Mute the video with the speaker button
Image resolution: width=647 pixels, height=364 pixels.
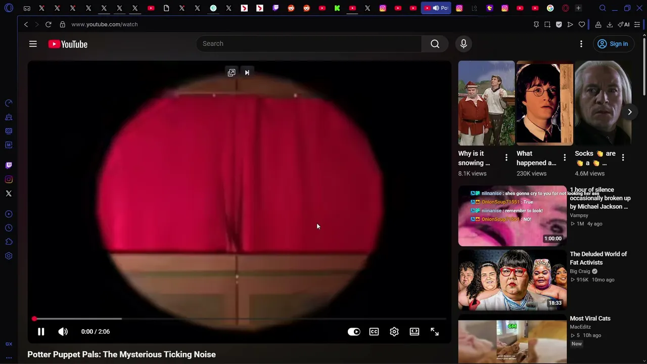point(63,332)
